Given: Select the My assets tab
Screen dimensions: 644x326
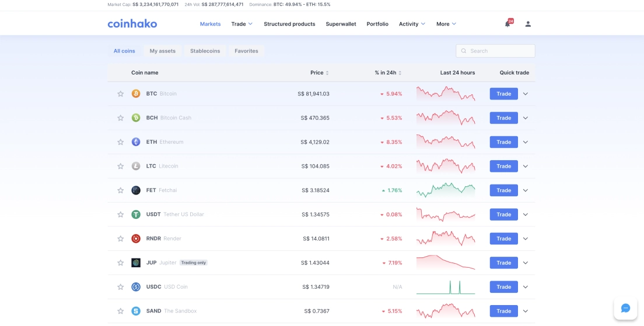Looking at the screenshot, I should 163,51.
